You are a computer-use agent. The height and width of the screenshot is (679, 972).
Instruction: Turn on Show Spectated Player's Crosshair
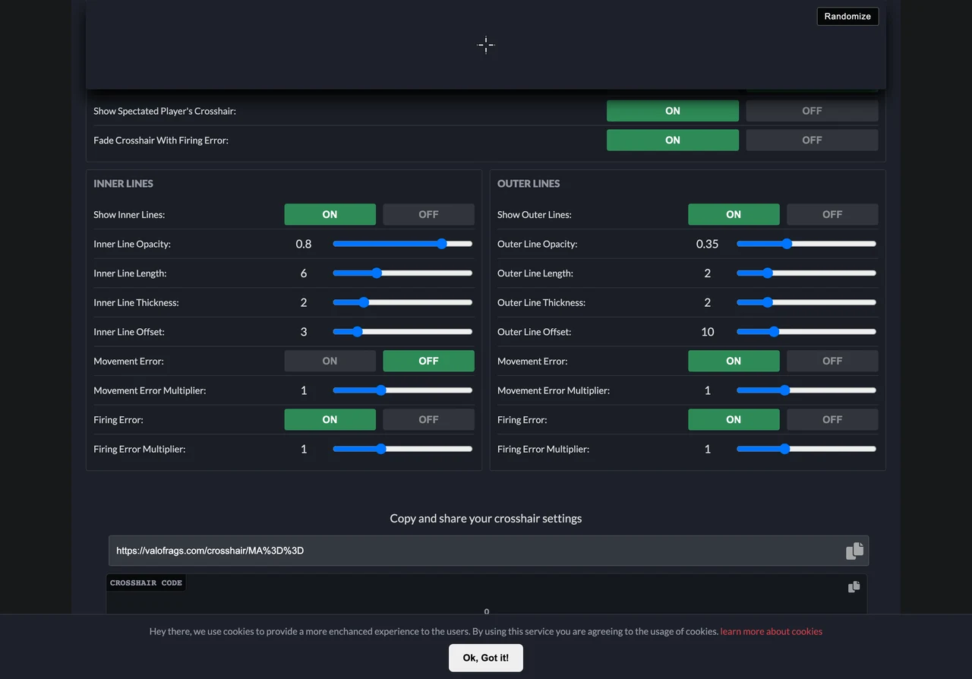pos(672,111)
